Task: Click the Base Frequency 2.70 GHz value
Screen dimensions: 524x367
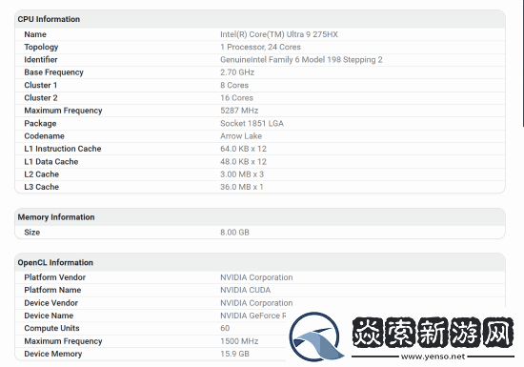Action: coord(237,72)
